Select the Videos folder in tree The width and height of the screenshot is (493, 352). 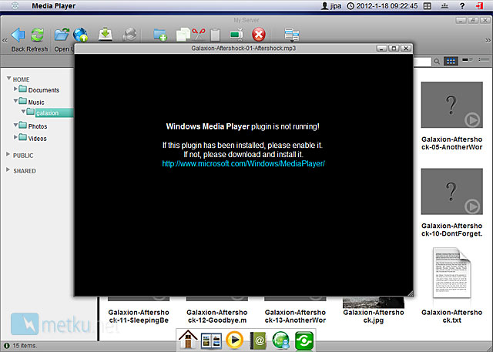(x=37, y=139)
